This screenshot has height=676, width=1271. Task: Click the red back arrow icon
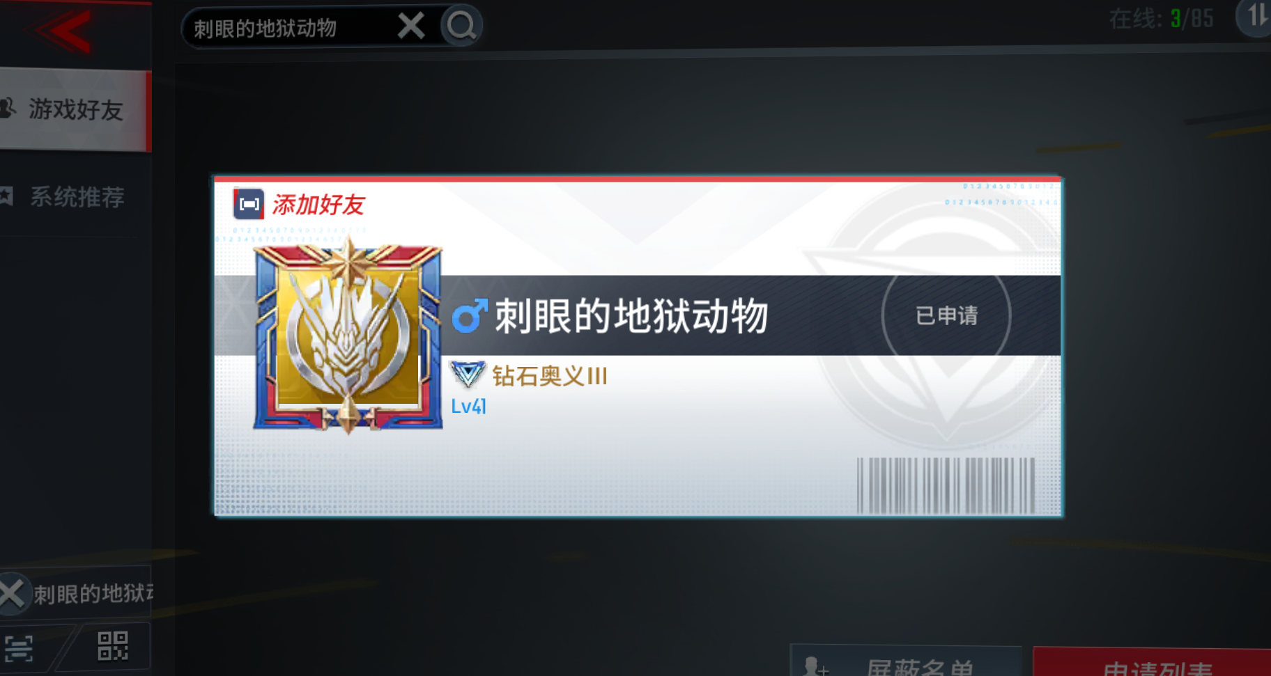tap(63, 31)
